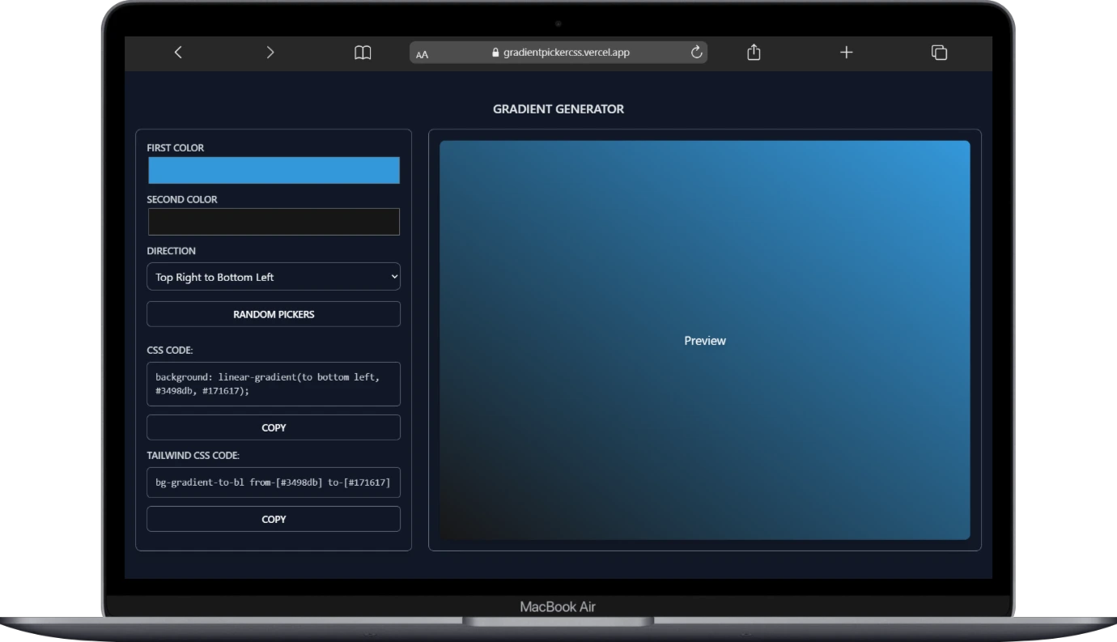Open the Direction dropdown menu

coord(274,276)
